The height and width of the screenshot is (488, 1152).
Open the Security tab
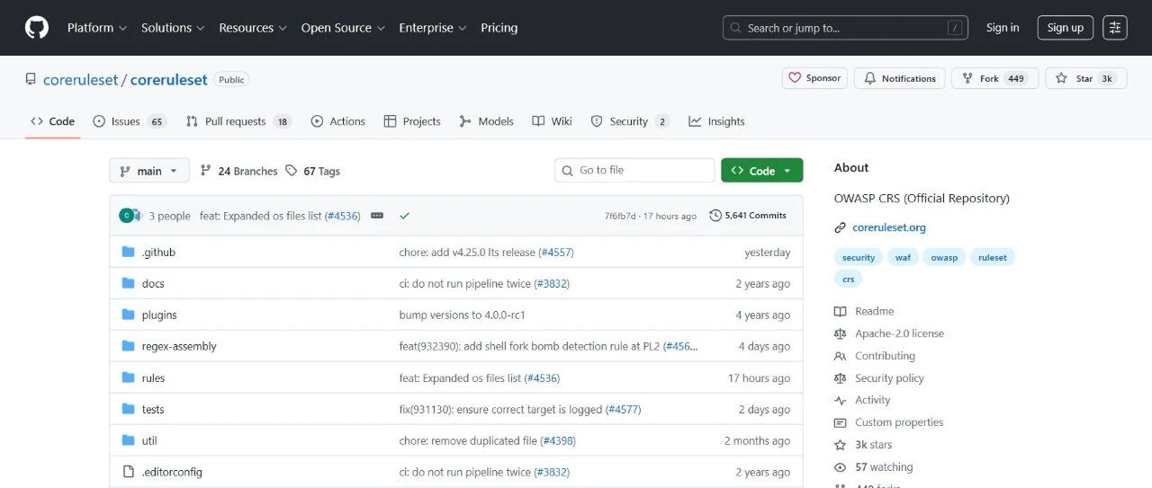629,121
